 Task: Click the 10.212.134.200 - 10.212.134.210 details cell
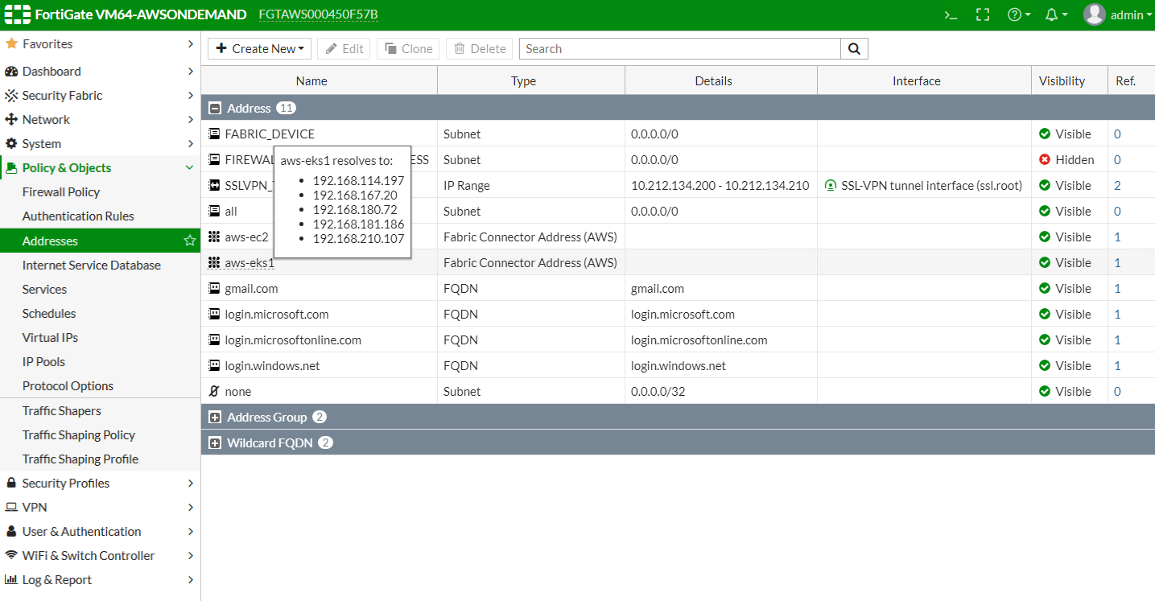(720, 186)
